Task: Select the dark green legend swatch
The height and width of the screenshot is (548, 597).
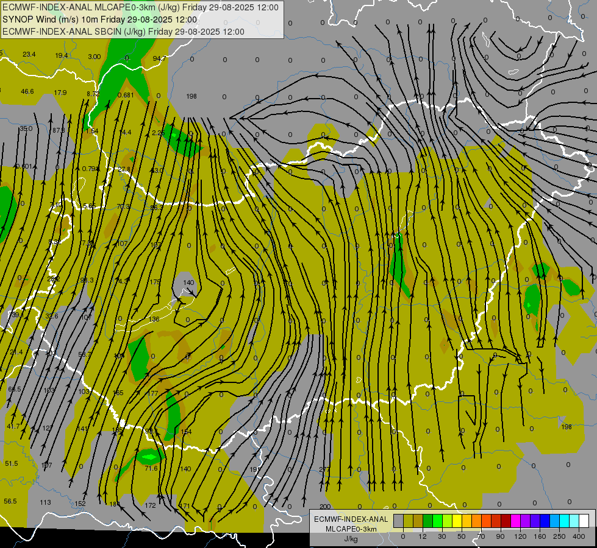Action: (x=428, y=521)
